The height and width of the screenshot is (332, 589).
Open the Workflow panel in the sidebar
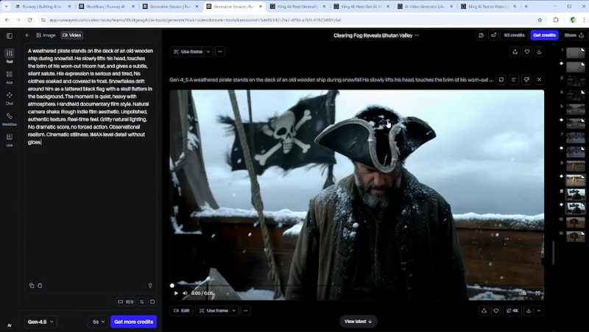pos(10,118)
